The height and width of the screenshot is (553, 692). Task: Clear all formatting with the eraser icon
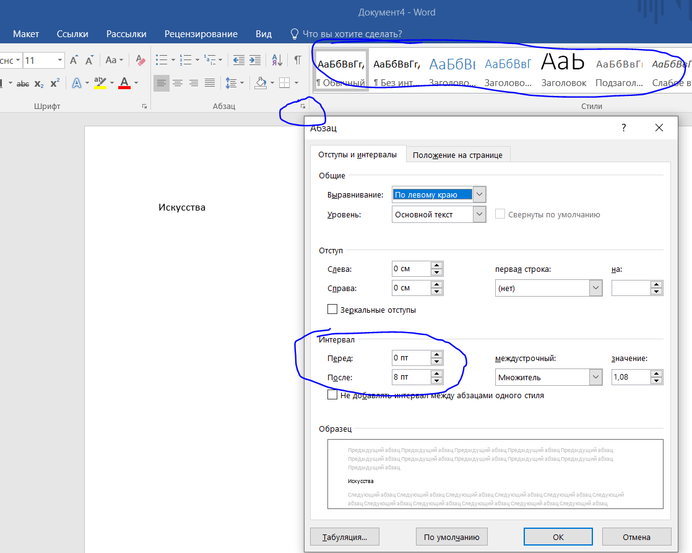tap(141, 60)
